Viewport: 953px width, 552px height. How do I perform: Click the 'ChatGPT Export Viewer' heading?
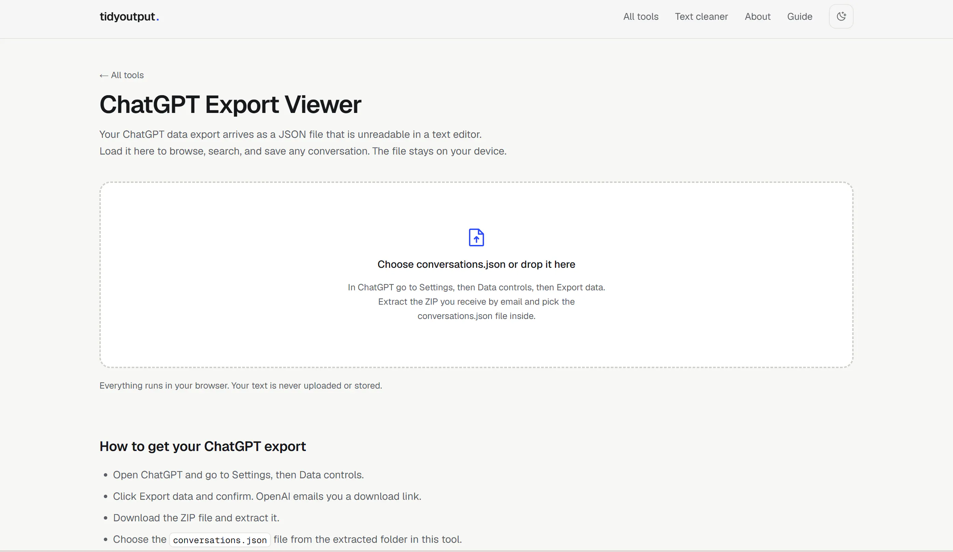[x=230, y=104]
